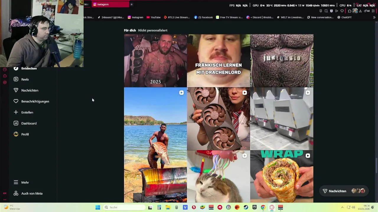
Task: Open Fränkisch lernen mit Drachenlord post
Action: click(x=219, y=61)
